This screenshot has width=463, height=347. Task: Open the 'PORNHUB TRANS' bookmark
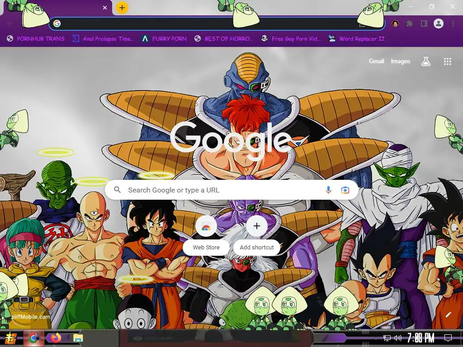(x=35, y=39)
